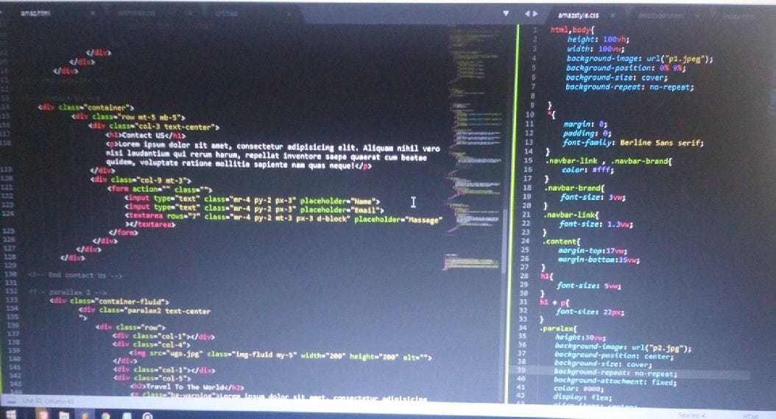Click the div class="container-fluid" line
The image size is (776, 419).
click(x=110, y=301)
